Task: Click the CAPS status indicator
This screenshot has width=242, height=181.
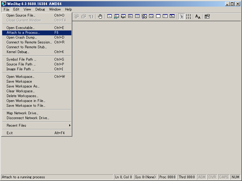Action: coord(224,177)
